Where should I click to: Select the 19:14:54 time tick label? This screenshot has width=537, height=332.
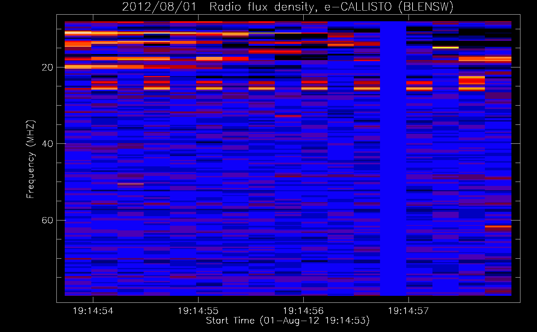pyautogui.click(x=93, y=311)
